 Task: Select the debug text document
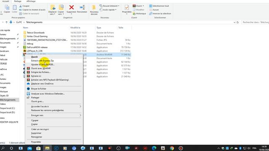30,44
